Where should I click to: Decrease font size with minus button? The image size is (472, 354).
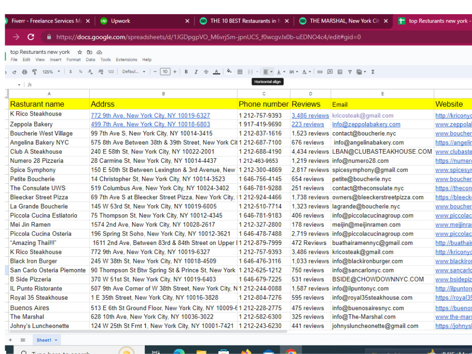click(155, 72)
